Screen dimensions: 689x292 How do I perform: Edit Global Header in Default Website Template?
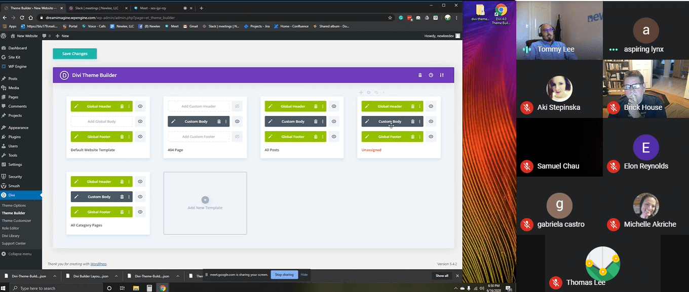[x=76, y=106]
